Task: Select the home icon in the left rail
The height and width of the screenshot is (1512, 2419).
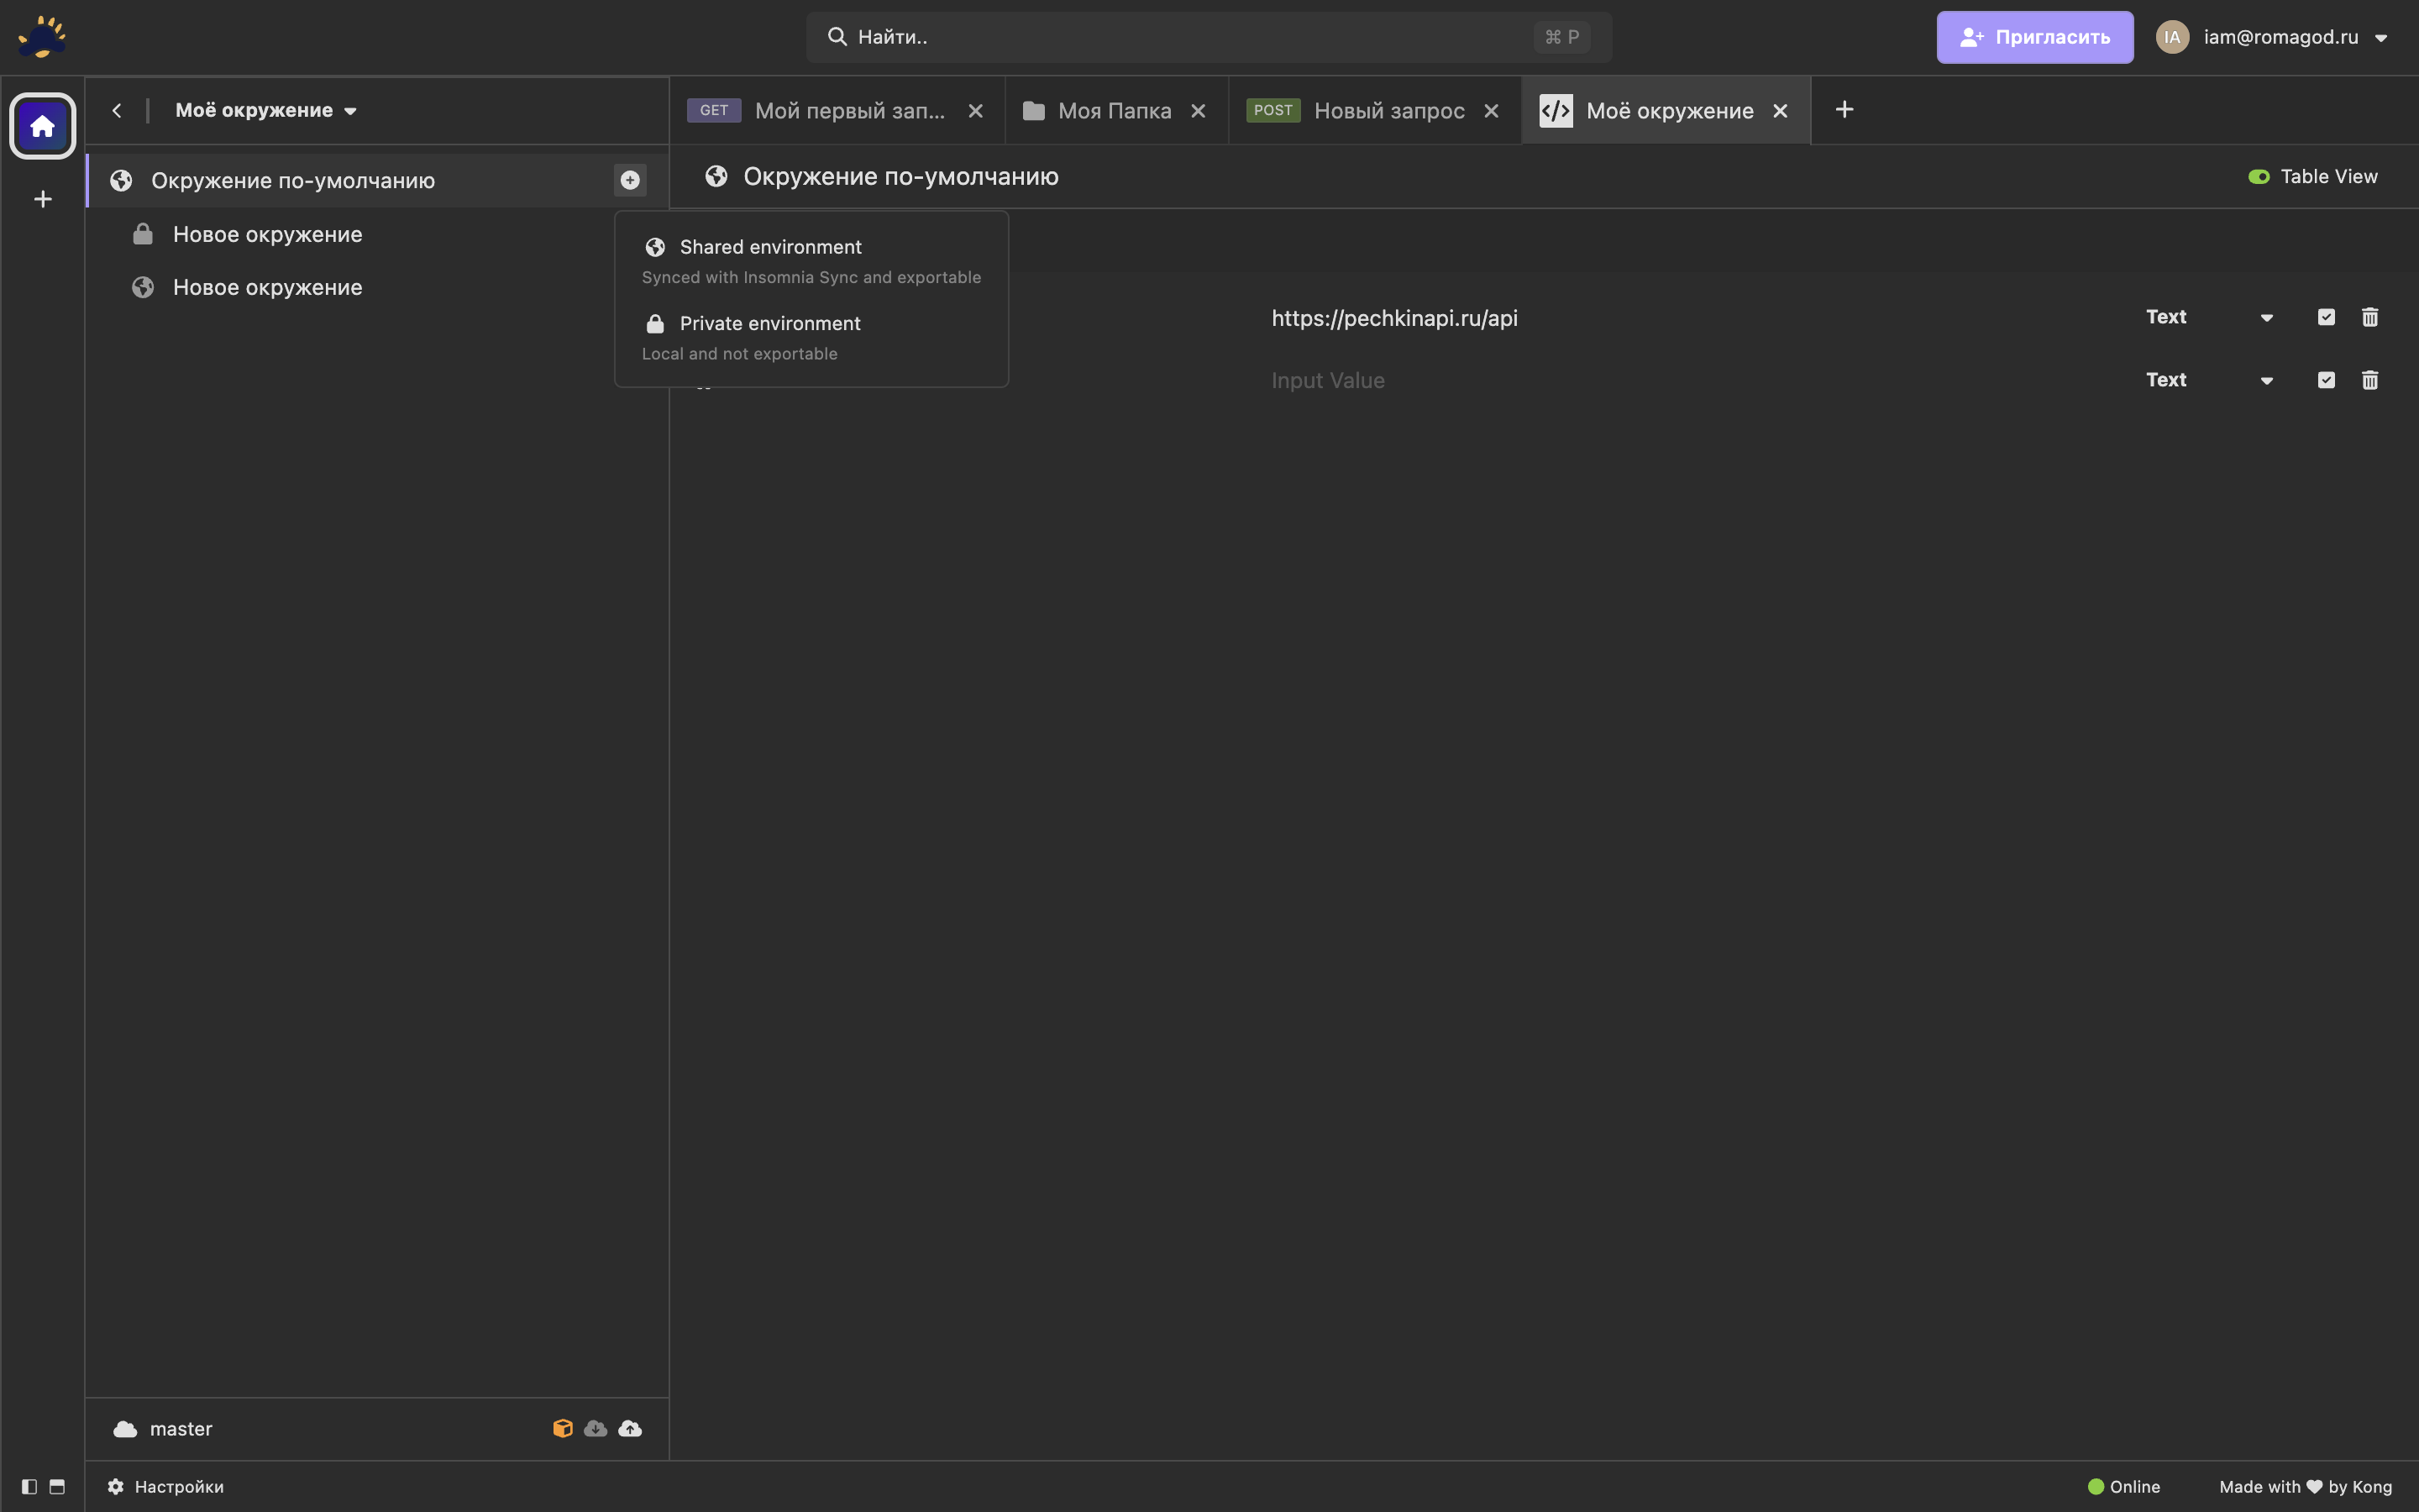Action: coord(42,125)
